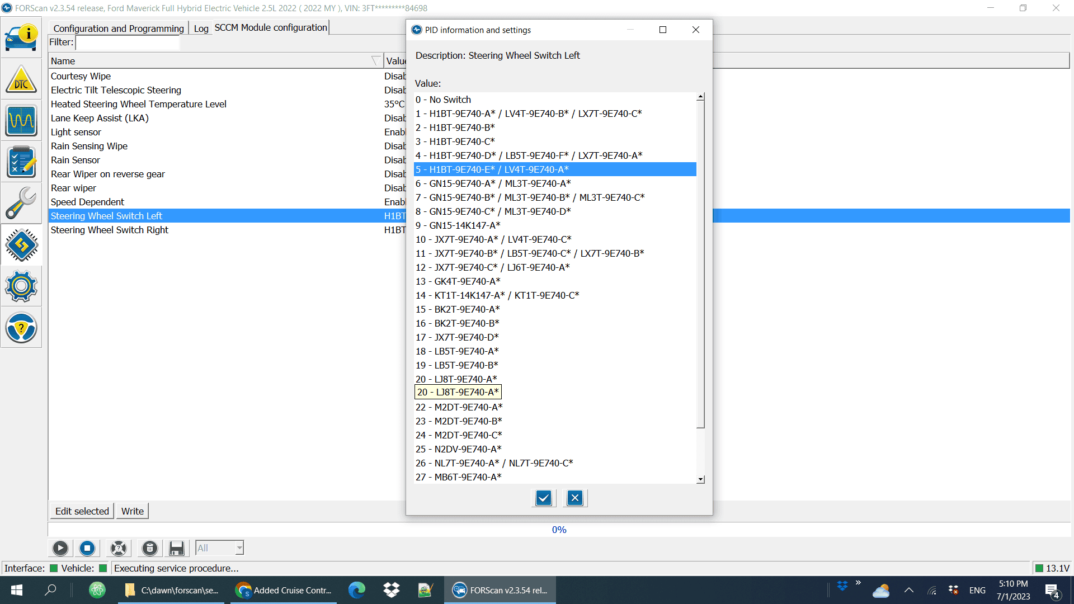Open Microsoft Edge from taskbar
Screen dimensions: 1074x604
(x=357, y=590)
